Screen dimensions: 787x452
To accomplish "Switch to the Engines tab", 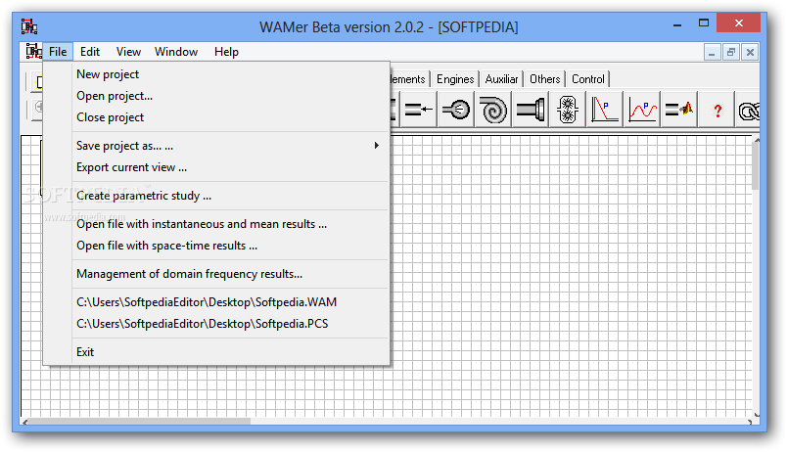I will 455,79.
